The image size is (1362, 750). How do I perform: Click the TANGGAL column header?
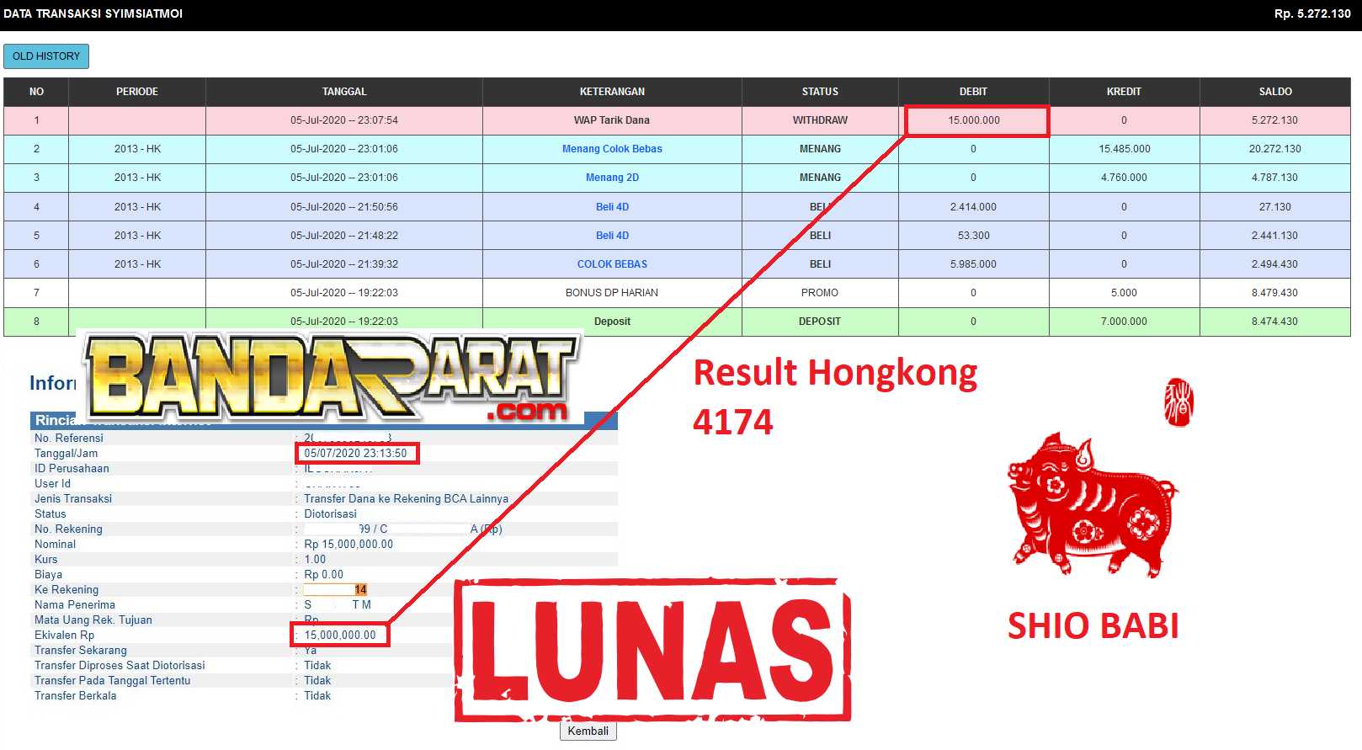[x=344, y=92]
